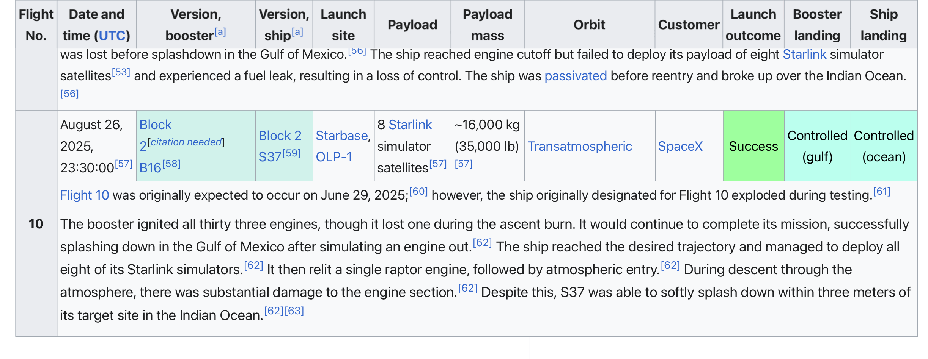
Task: Visit the Starbase launch site link
Action: coord(342,136)
